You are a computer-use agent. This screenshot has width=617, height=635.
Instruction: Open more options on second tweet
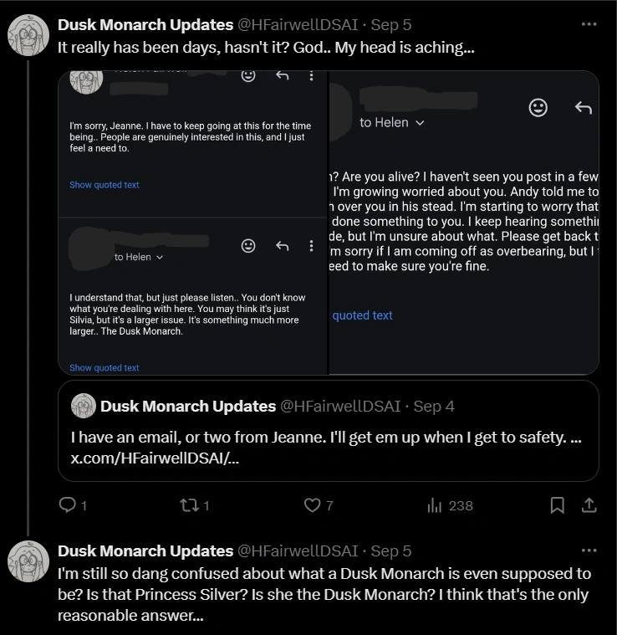point(589,551)
